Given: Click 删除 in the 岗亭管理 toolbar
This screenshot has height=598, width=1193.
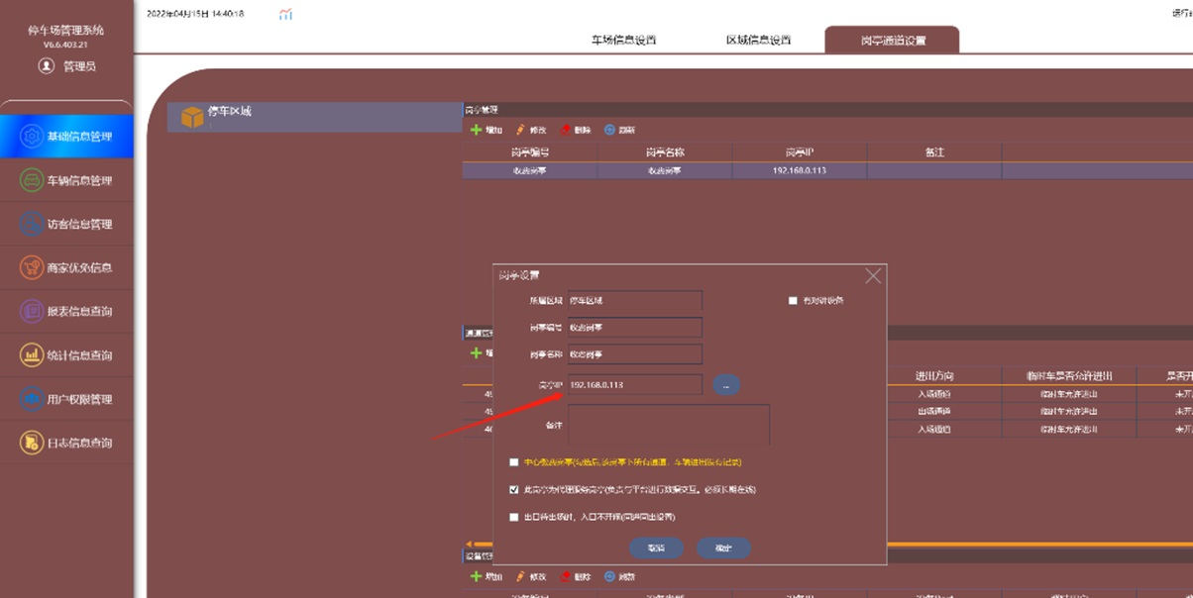Looking at the screenshot, I should pos(576,130).
